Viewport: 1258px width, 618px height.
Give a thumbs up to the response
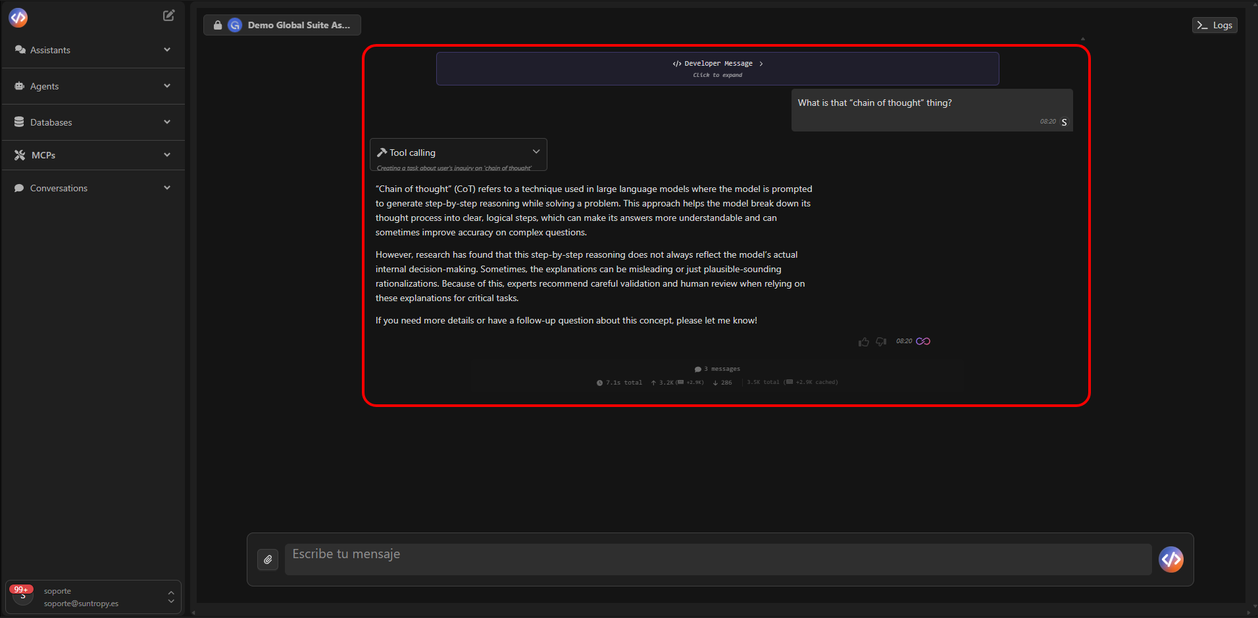(x=864, y=342)
